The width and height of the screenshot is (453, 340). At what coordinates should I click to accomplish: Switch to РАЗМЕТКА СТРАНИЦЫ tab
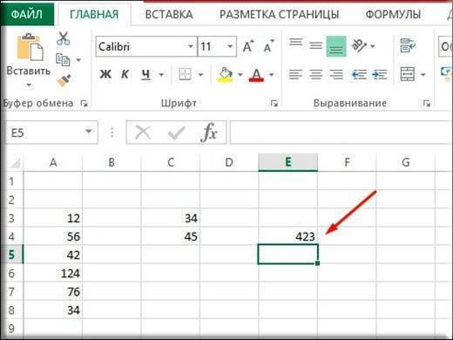[279, 14]
